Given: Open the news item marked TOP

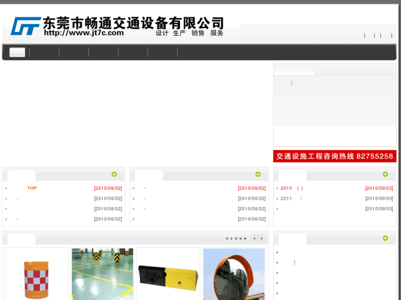Looking at the screenshot, I should click(x=32, y=188).
